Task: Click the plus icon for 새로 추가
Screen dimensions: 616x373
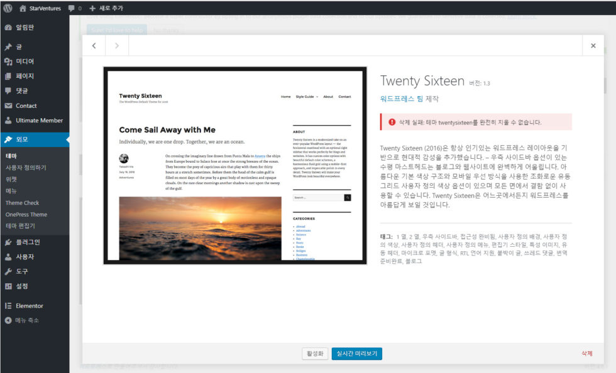Action: 92,8
